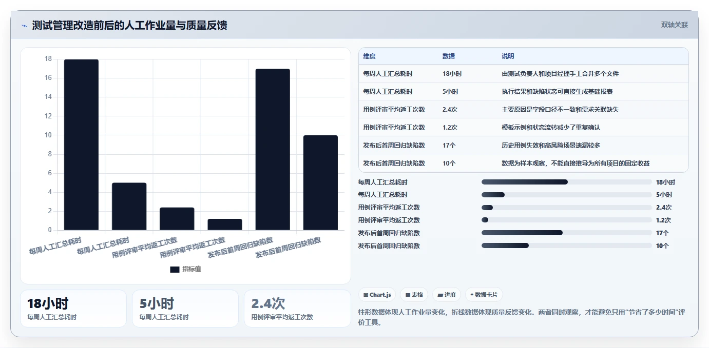Open the 2.4次 data card
709x348 pixels.
point(297,309)
